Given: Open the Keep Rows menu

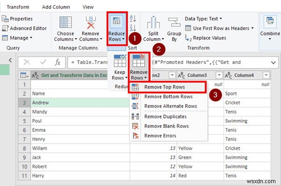Looking at the screenshot, I should [x=119, y=67].
